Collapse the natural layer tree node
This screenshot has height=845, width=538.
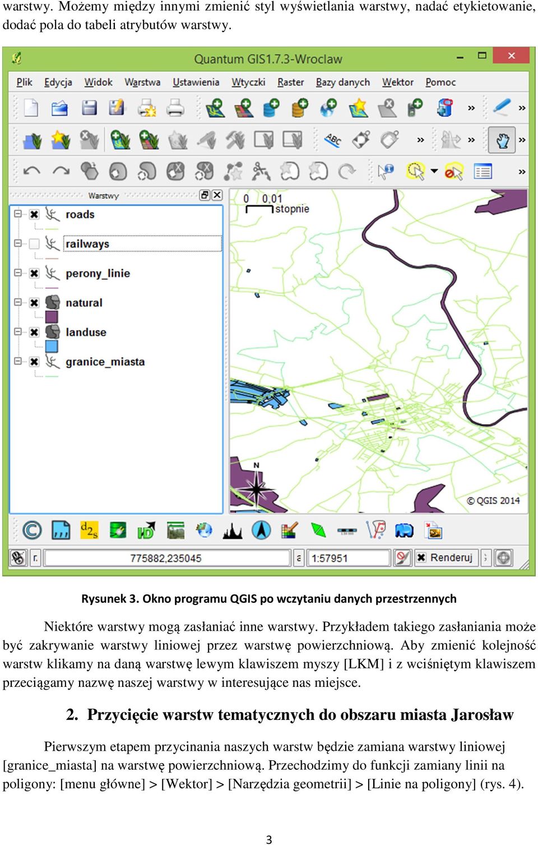pyautogui.click(x=18, y=302)
